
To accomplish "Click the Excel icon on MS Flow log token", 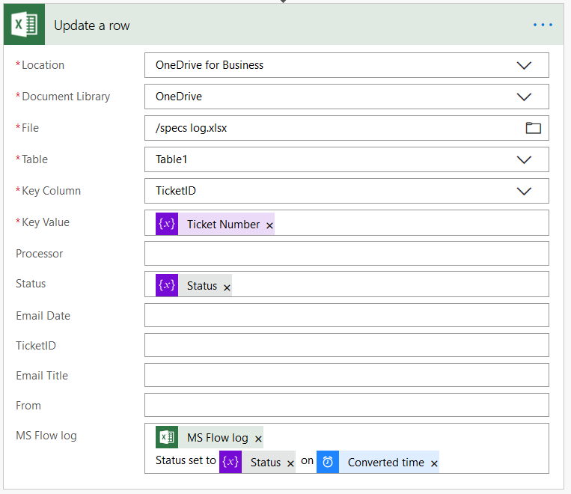I will tap(167, 438).
